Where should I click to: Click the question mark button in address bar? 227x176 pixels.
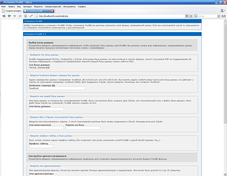pos(187,16)
